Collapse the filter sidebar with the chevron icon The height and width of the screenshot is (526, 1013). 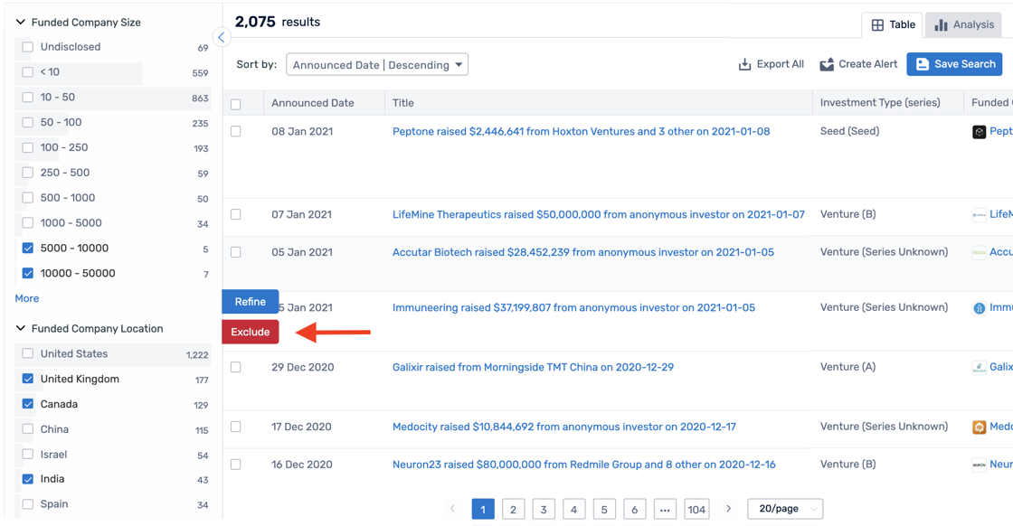222,37
